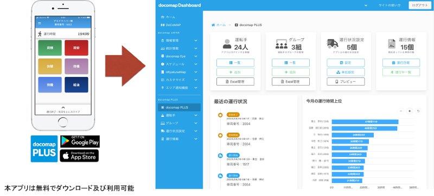The image size is (434, 196).
Task: Click the docomap PLUS app logo
Action: (x=44, y=148)
